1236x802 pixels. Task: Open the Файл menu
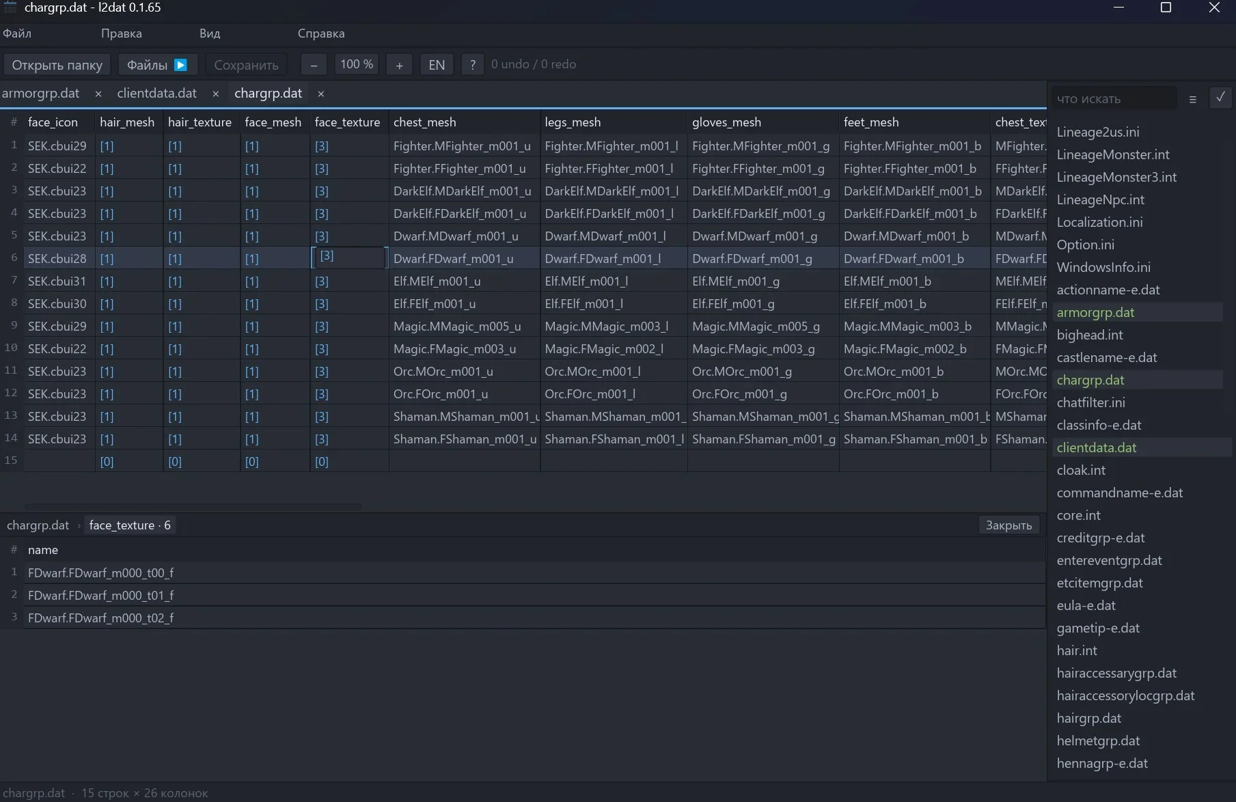tap(17, 33)
